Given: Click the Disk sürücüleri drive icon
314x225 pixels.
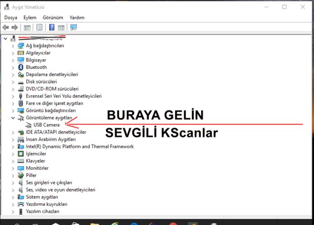Looking at the screenshot, I should coord(20,82).
